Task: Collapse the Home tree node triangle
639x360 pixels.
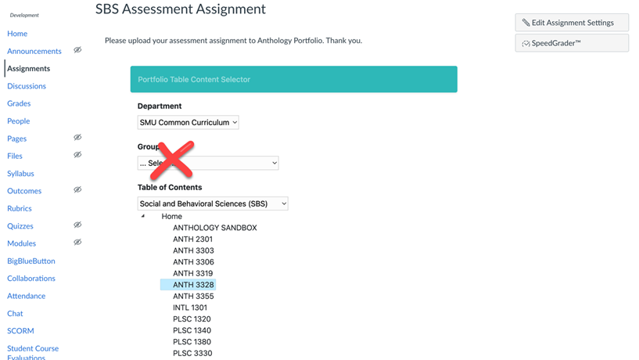Action: (x=142, y=217)
